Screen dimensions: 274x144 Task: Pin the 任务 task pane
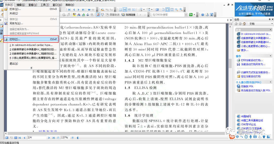pyautogui.click(x=269, y=20)
